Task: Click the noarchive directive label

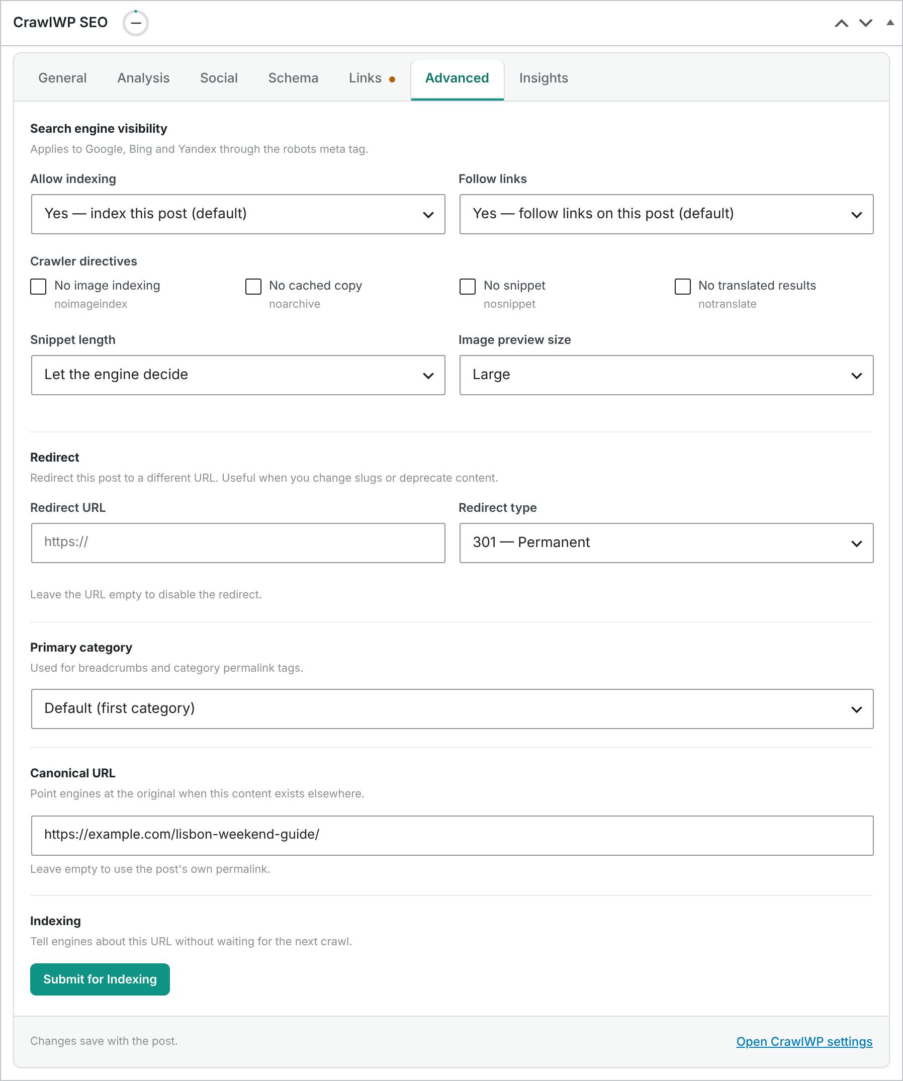Action: 295,304
